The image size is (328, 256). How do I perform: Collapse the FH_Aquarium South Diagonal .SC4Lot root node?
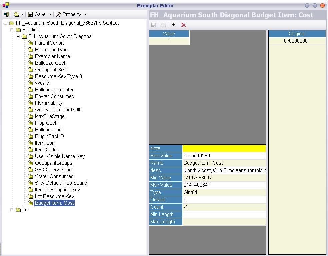point(6,23)
